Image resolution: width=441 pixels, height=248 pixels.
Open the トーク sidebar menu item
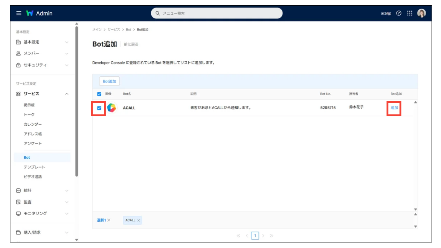click(x=29, y=115)
